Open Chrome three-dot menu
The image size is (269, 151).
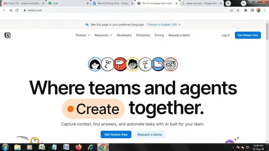click(265, 10)
